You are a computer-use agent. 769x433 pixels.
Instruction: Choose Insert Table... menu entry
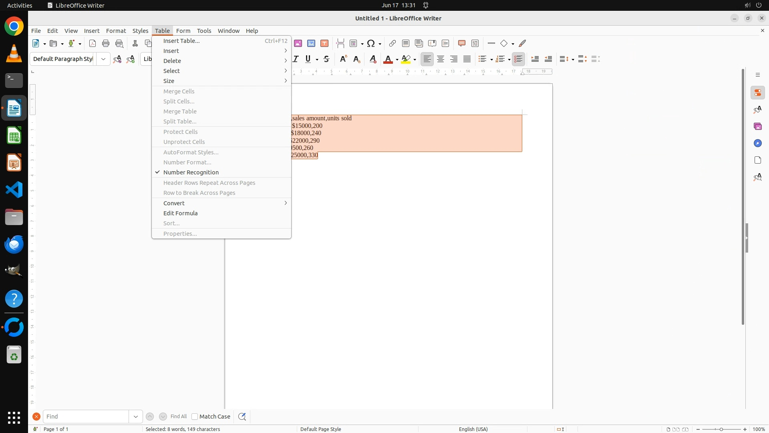click(181, 41)
